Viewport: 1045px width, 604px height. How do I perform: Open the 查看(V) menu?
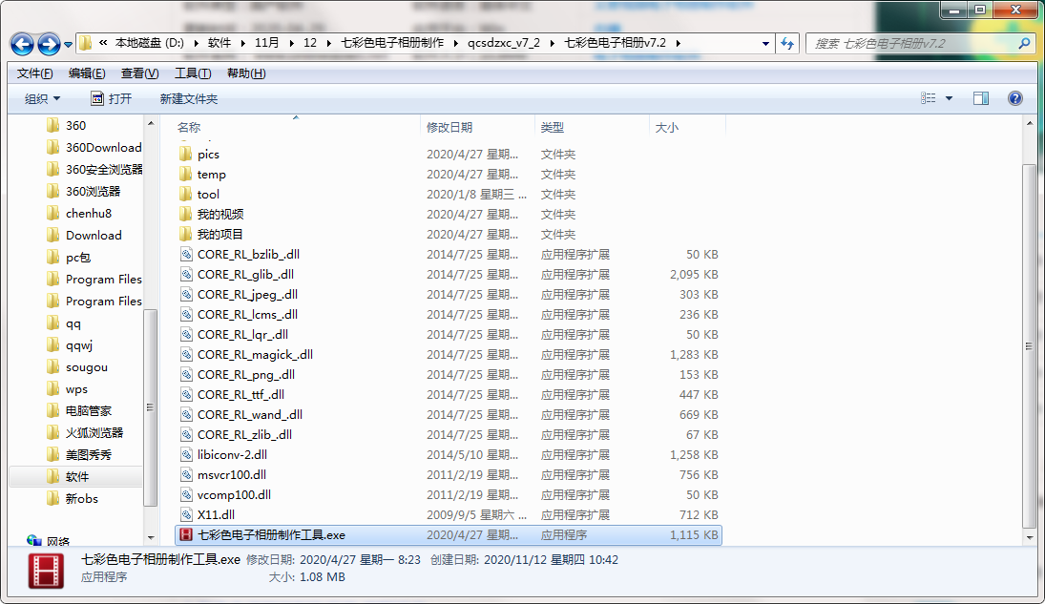[139, 73]
